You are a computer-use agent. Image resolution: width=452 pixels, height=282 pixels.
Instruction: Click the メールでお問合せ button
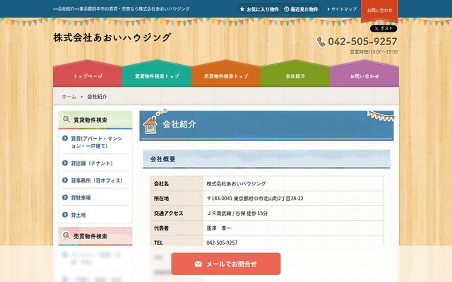point(226,264)
